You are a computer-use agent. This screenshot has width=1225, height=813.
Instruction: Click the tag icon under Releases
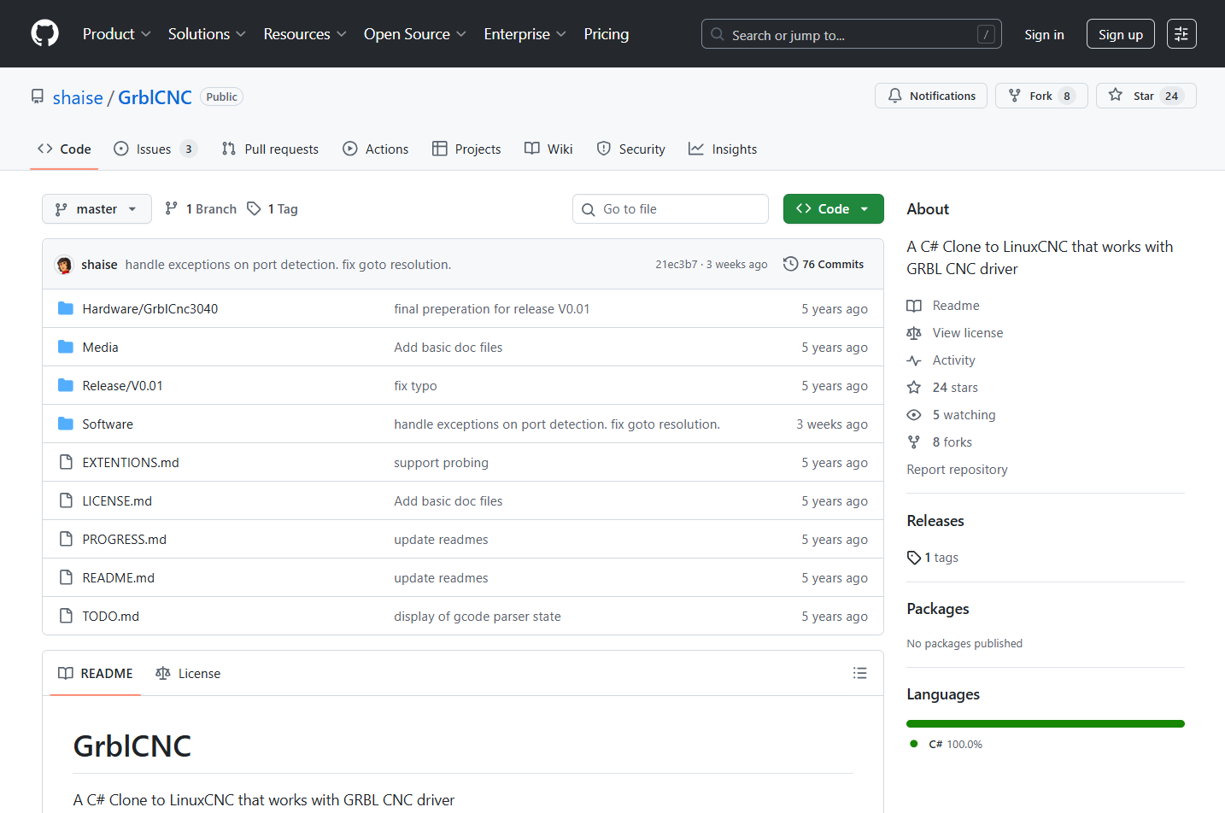(x=914, y=558)
